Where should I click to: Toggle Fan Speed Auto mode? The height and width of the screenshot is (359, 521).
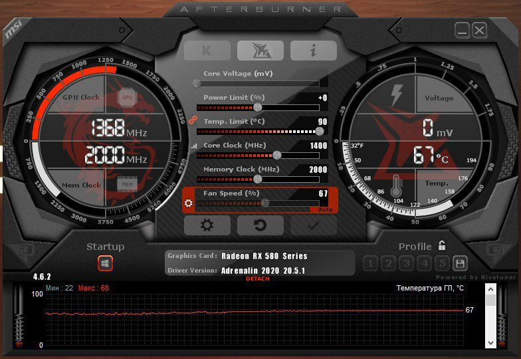(324, 209)
